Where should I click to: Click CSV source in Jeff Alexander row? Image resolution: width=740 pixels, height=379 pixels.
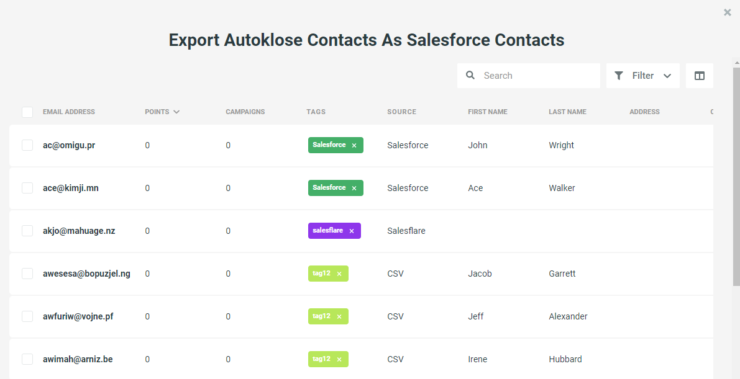tap(396, 316)
